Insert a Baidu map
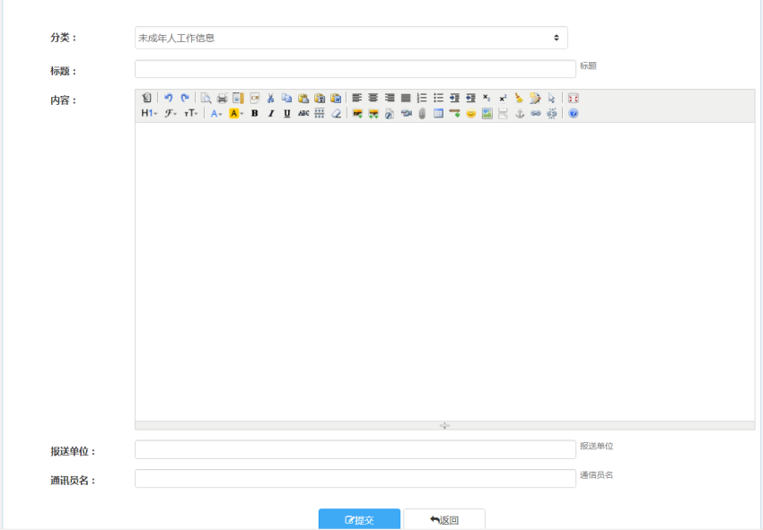 pos(487,113)
